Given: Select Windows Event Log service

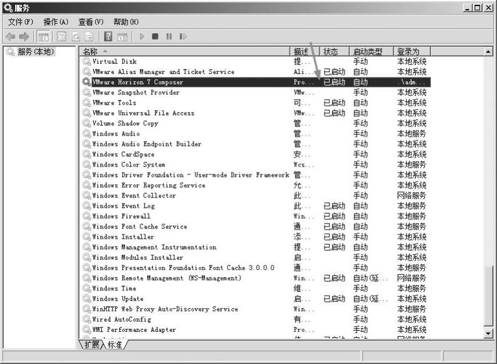Looking at the screenshot, I should [x=255, y=206].
